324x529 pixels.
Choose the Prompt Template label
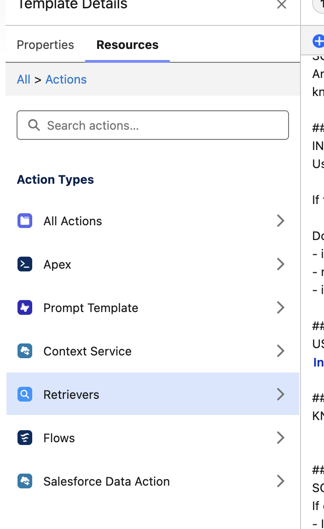point(91,308)
